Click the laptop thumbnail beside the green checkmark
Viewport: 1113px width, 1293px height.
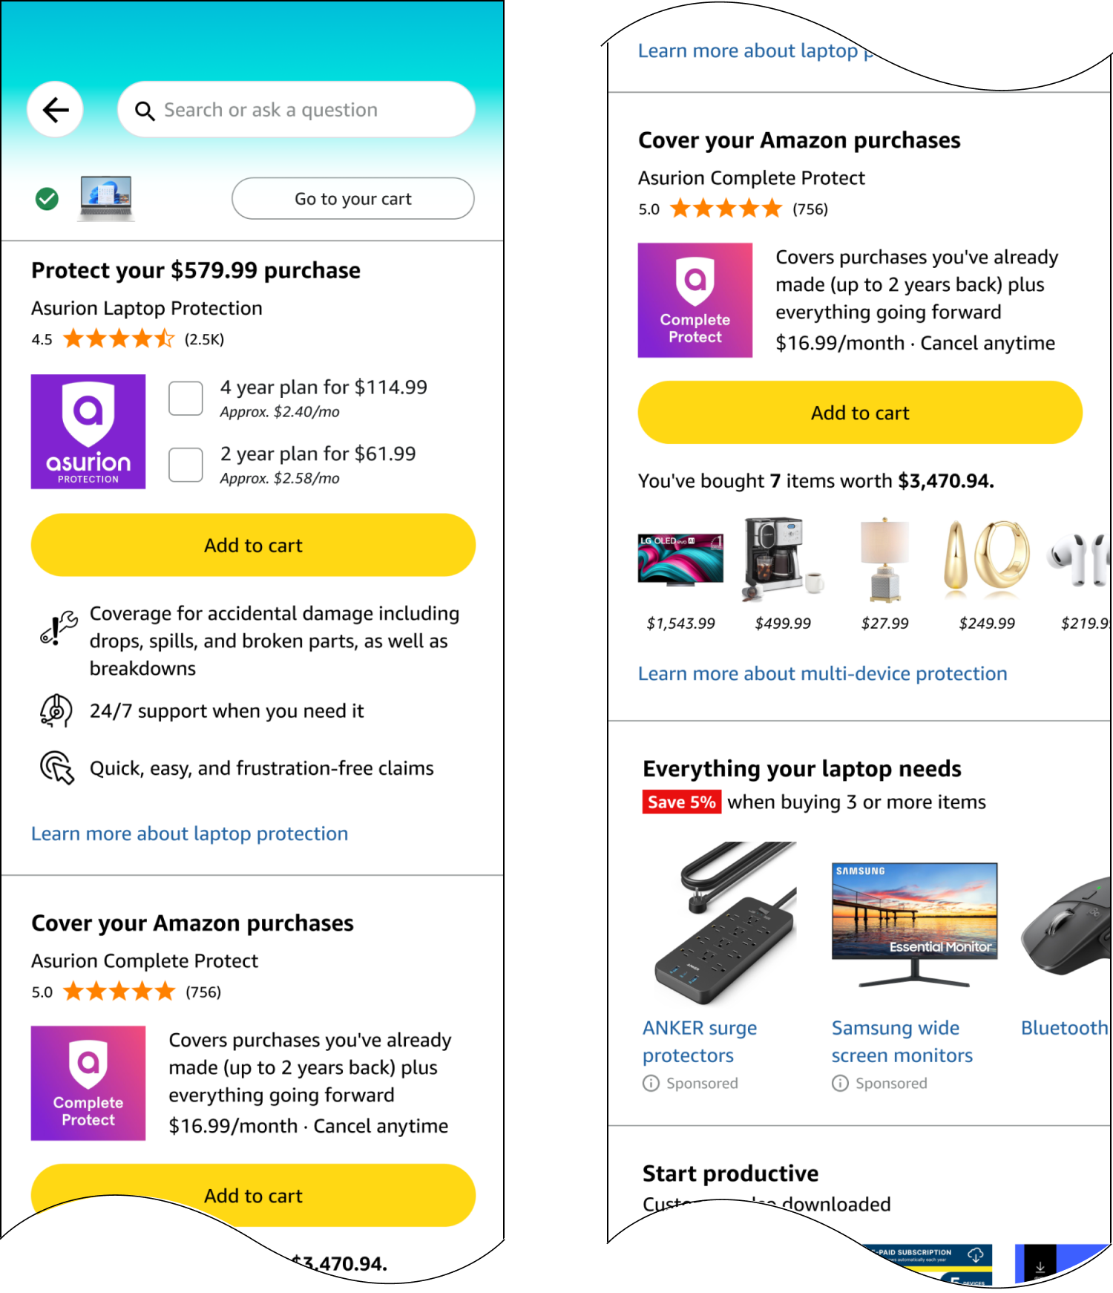click(106, 198)
